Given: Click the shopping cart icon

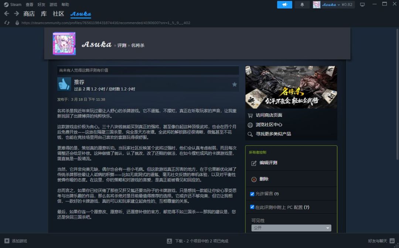Looking at the screenshot, I should coord(250,116).
